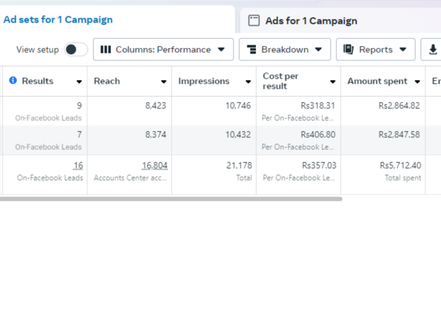The width and height of the screenshot is (441, 330).
Task: Open the Breakdown dropdown arrow
Action: click(318, 50)
